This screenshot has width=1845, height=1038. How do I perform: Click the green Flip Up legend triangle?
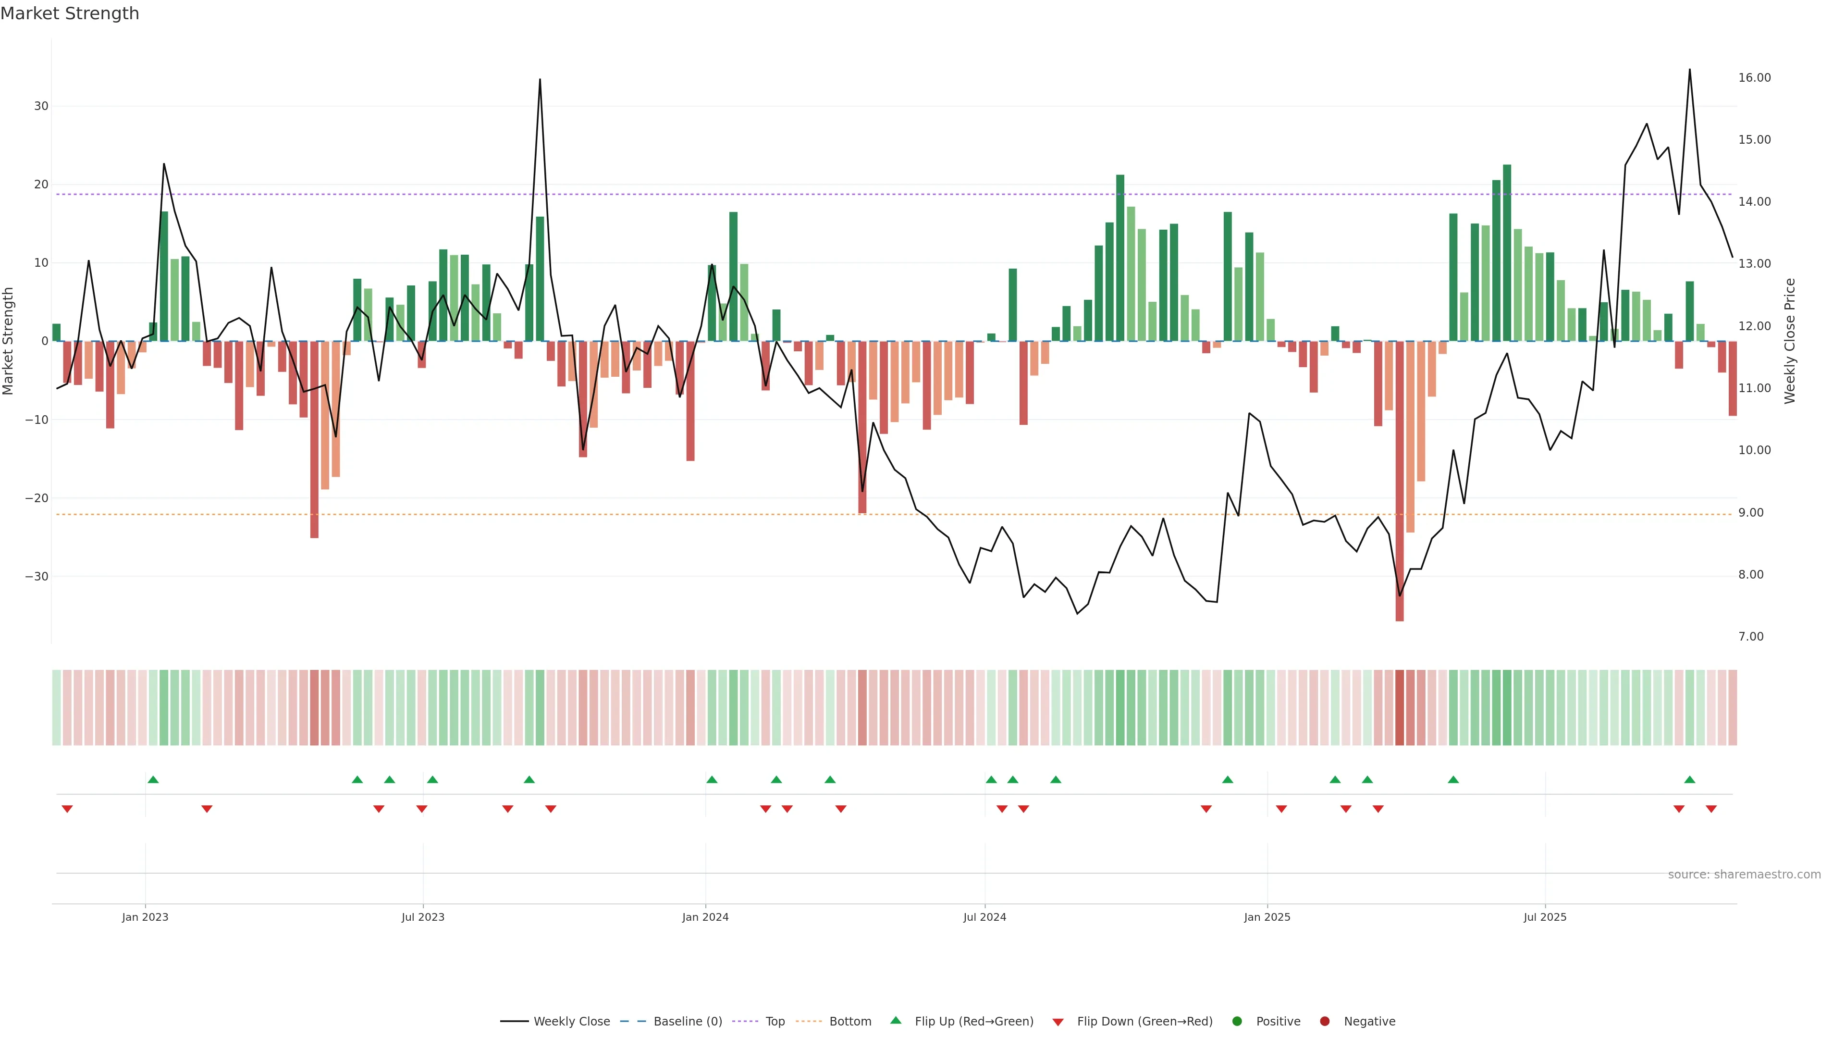coord(895,1021)
